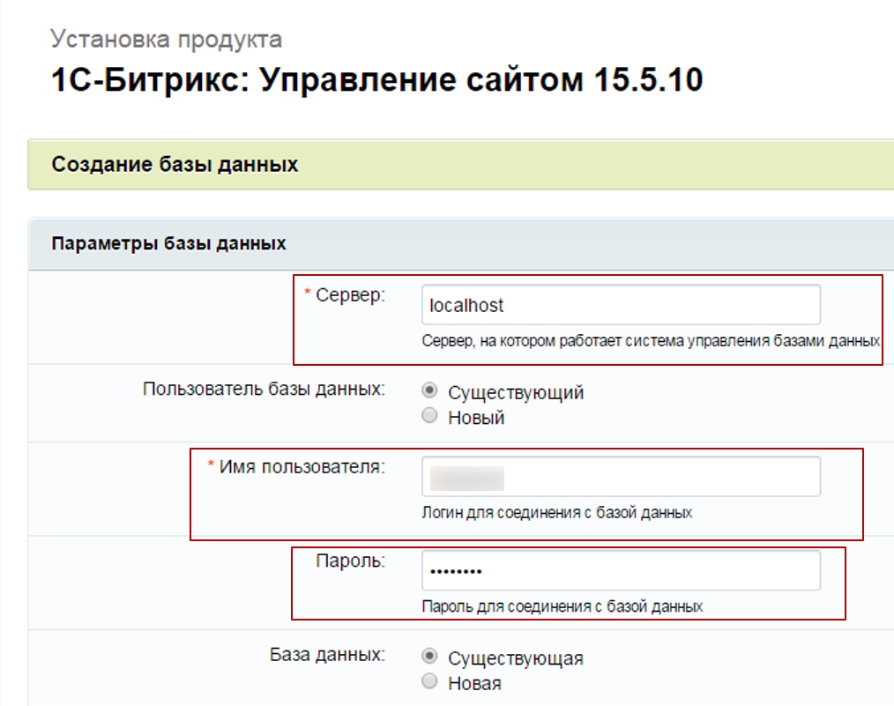Click the 'Имя пользователя:' label

click(x=302, y=466)
